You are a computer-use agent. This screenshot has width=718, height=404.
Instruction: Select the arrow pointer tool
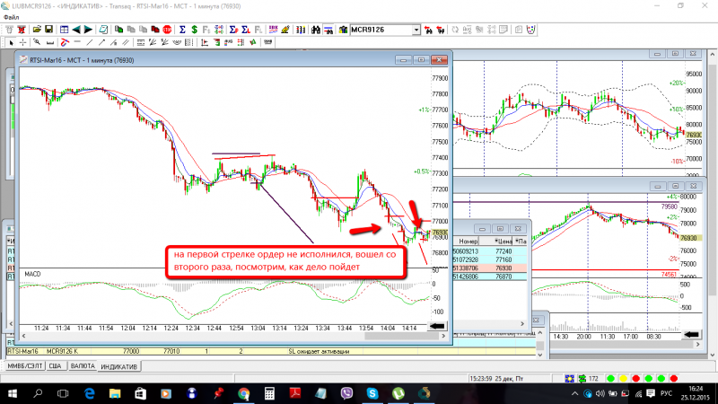point(11,42)
